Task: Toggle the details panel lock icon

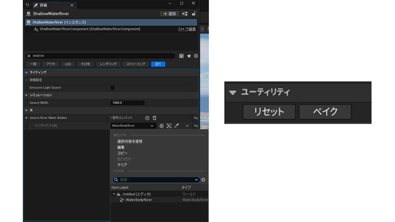Action: pos(194,14)
